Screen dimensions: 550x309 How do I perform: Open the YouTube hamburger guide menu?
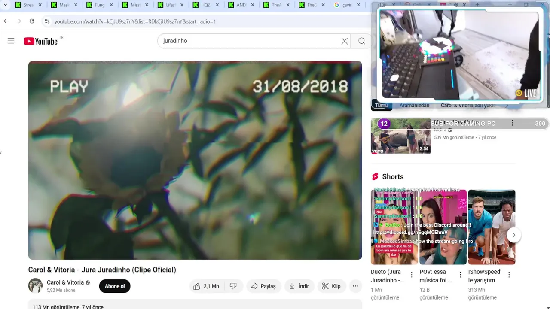point(11,41)
